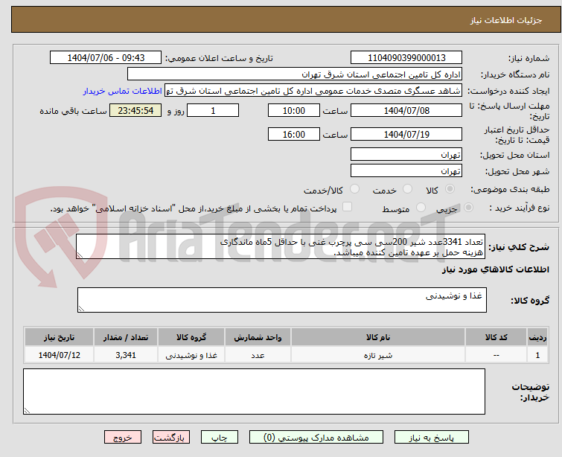Click the استان محل تحویل field

click(x=406, y=155)
